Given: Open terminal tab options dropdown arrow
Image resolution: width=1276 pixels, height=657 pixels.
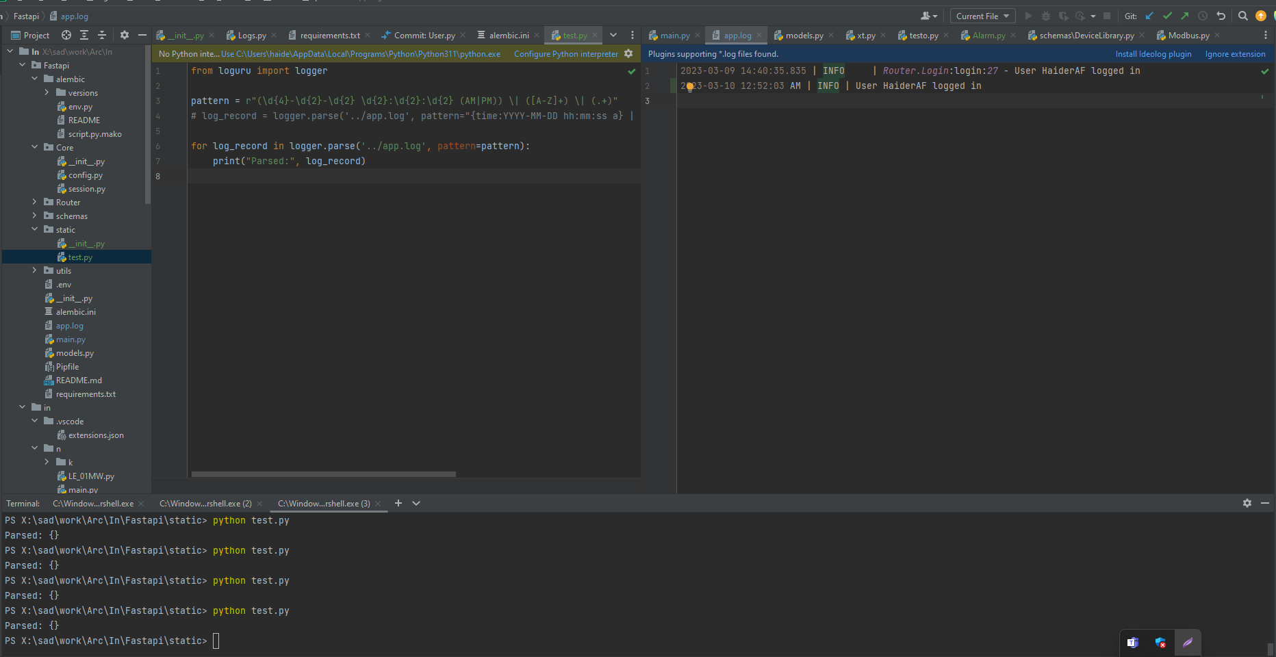Looking at the screenshot, I should pyautogui.click(x=416, y=503).
